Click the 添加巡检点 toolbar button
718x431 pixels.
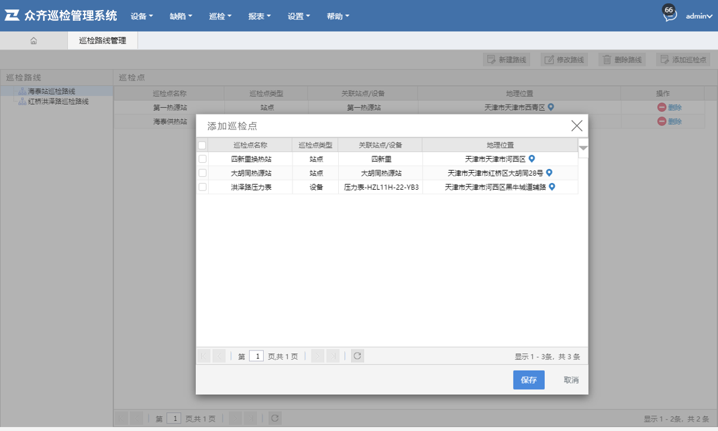[683, 60]
